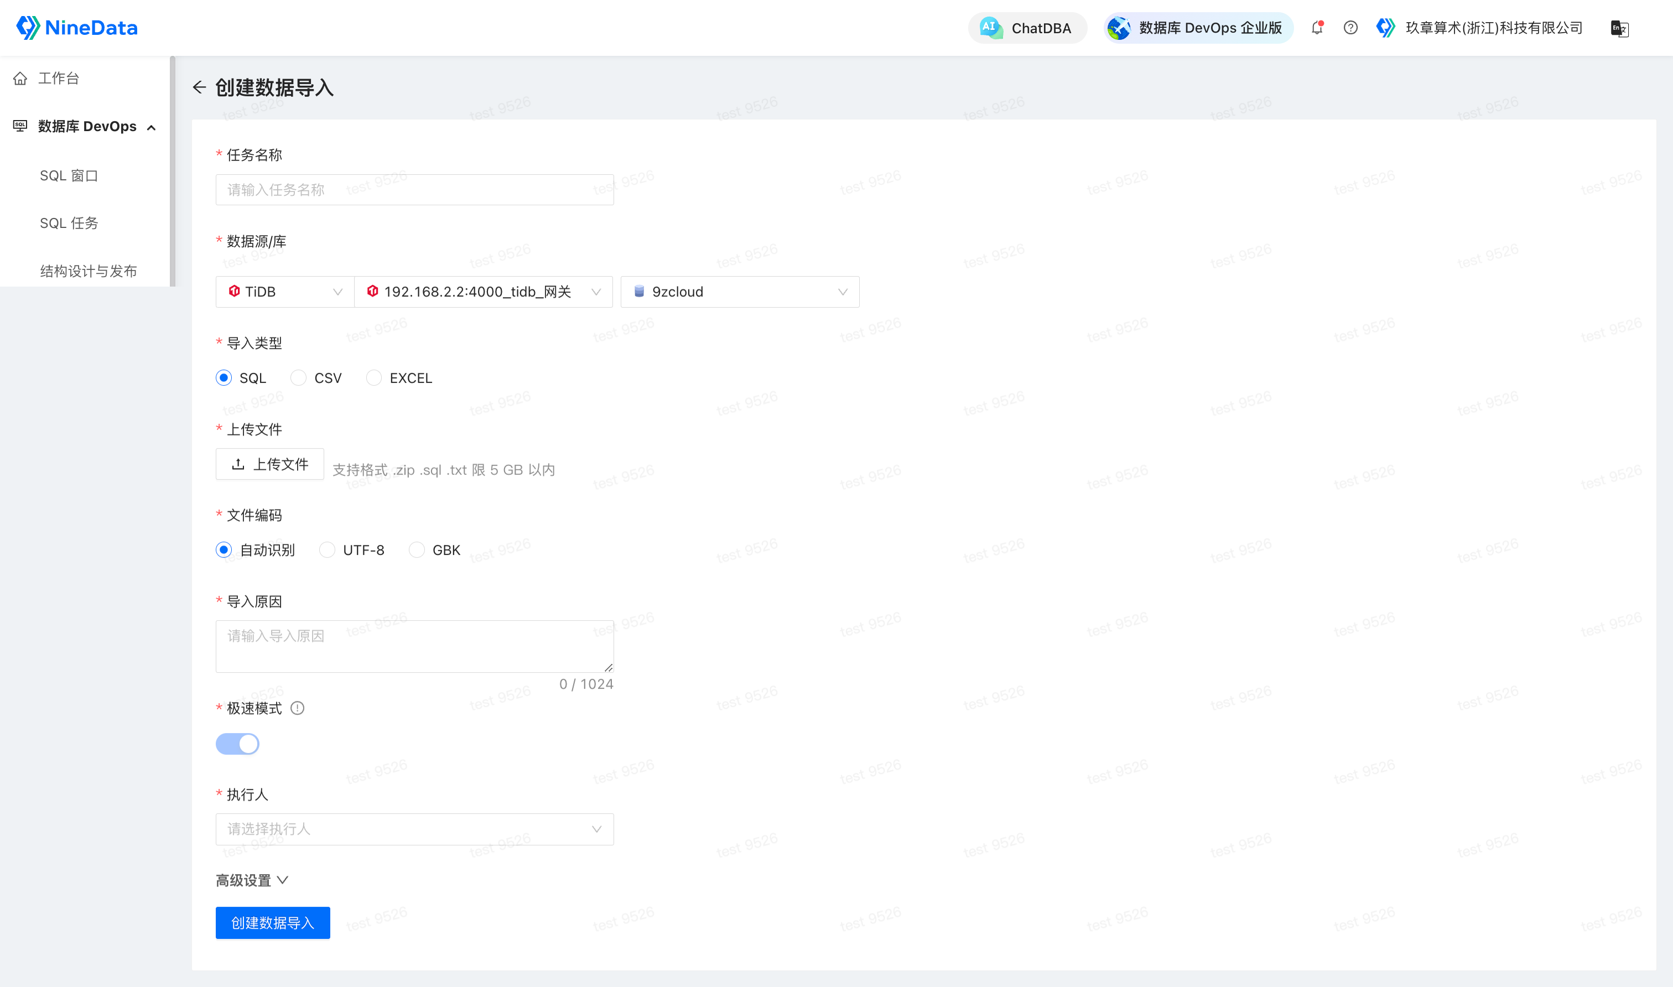Click the 上传文件 upload button
The width and height of the screenshot is (1673, 987).
(x=269, y=464)
